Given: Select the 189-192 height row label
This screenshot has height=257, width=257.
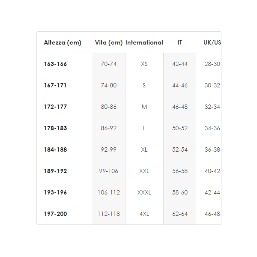Looking at the screenshot, I should tap(55, 171).
